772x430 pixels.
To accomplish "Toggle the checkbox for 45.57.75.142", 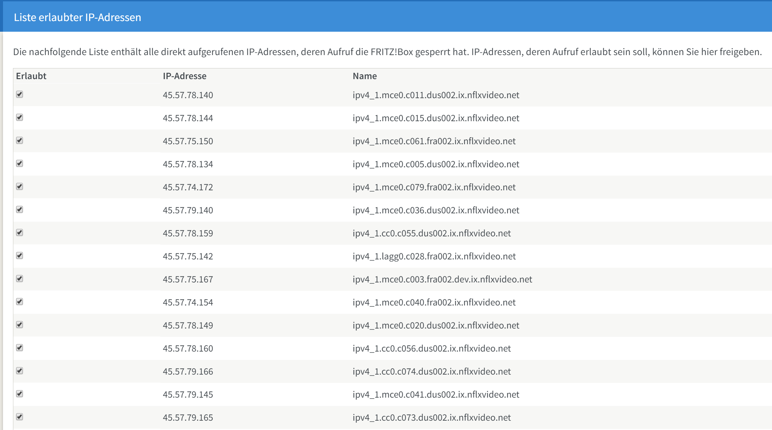I will click(20, 256).
